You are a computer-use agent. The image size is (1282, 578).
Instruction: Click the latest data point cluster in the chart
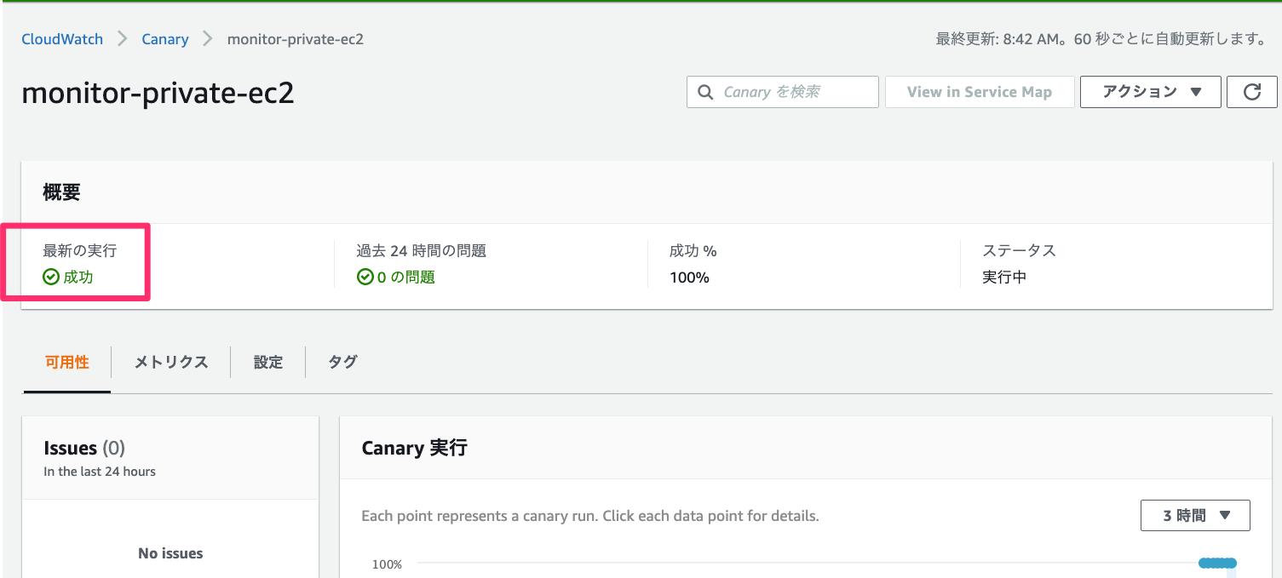click(x=1217, y=563)
